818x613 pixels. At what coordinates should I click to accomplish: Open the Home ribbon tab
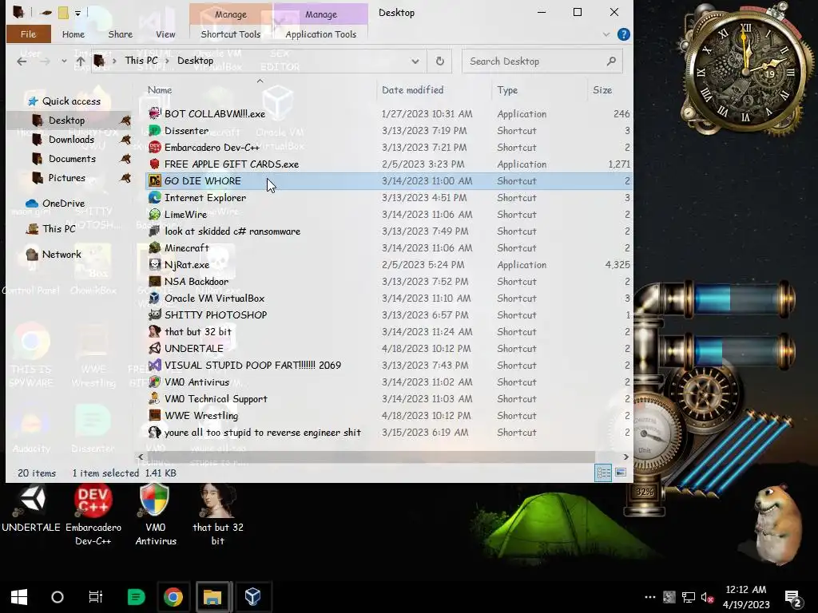[x=73, y=34]
